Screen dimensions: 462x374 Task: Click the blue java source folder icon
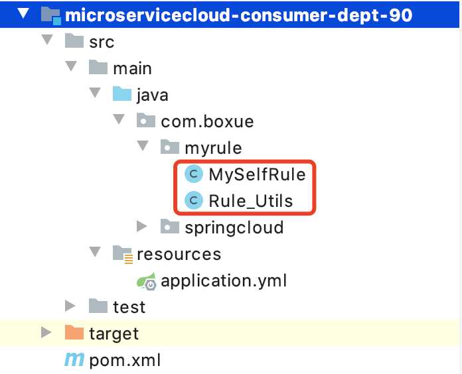tap(122, 94)
